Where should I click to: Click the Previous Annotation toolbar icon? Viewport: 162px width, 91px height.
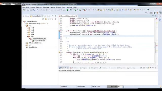pos(131,10)
